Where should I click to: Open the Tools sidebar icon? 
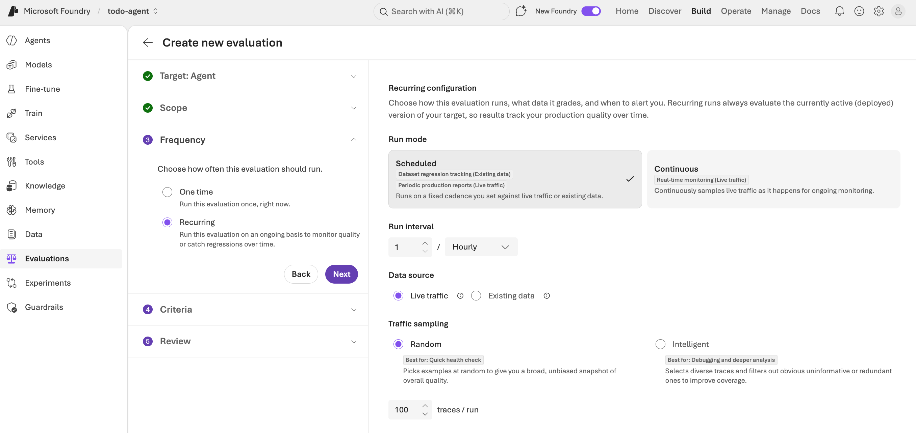pos(11,162)
